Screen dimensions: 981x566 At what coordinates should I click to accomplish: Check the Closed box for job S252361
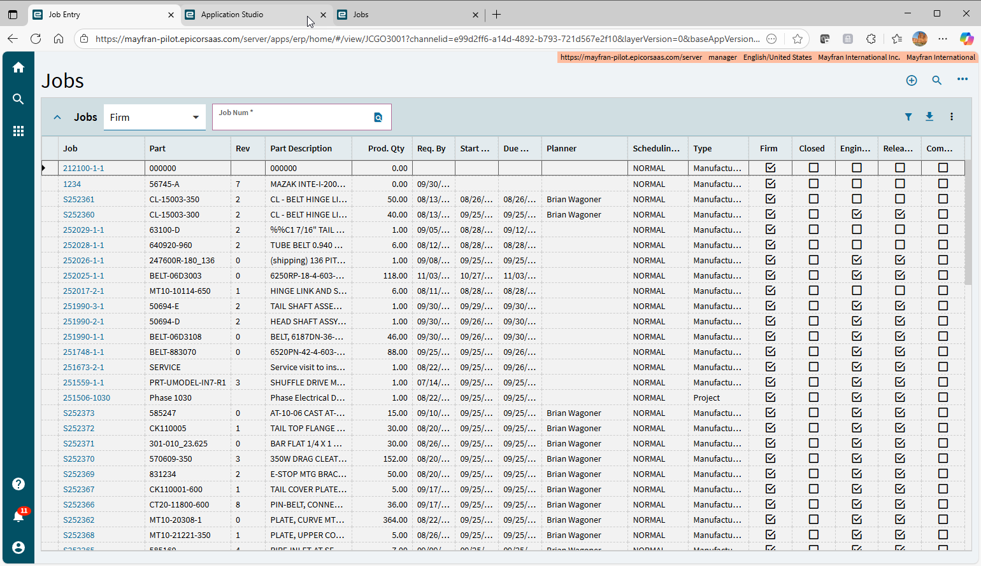click(x=813, y=199)
